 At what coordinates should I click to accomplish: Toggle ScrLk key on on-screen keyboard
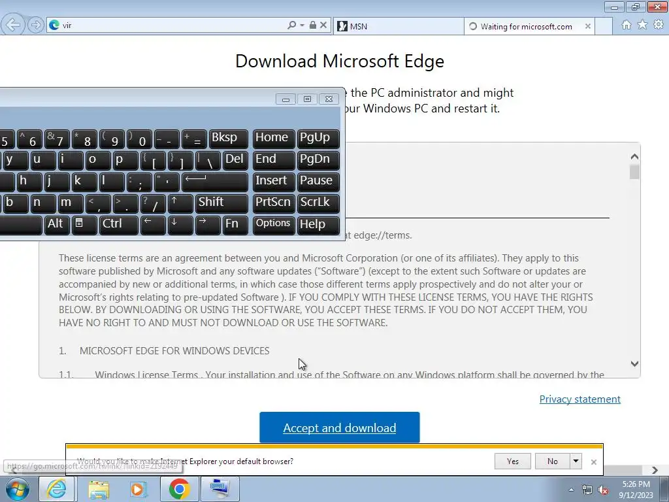318,203
